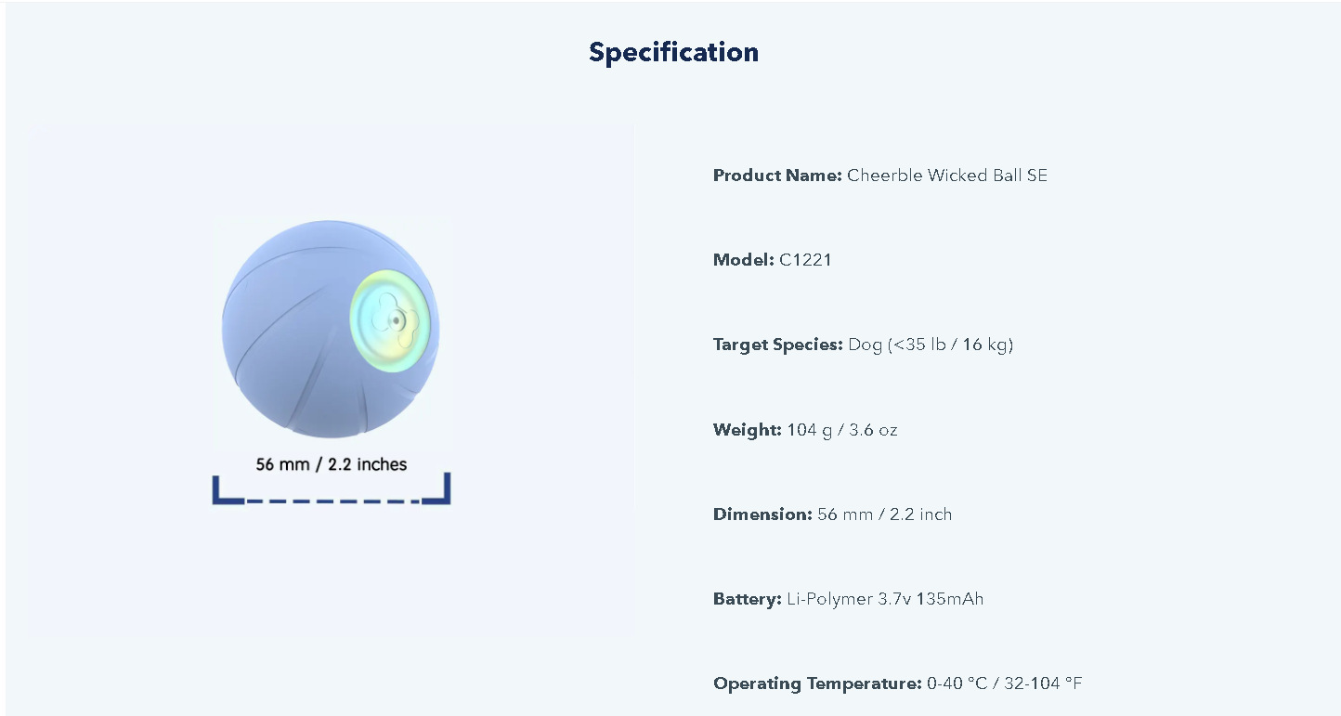Select the "104 g / 3.6 oz" value
This screenshot has height=716, width=1341.
pos(841,430)
